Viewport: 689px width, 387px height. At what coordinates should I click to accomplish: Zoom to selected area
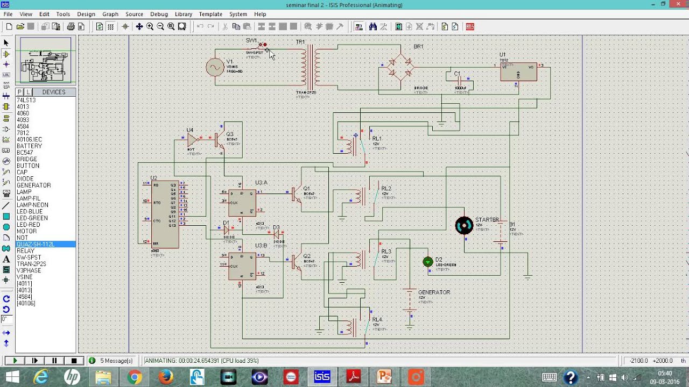182,26
